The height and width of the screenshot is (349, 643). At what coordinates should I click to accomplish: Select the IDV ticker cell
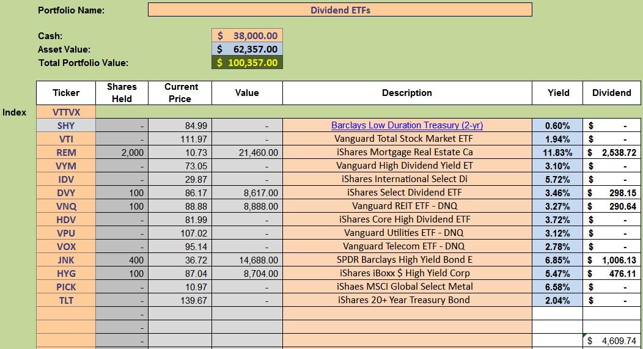pyautogui.click(x=65, y=179)
